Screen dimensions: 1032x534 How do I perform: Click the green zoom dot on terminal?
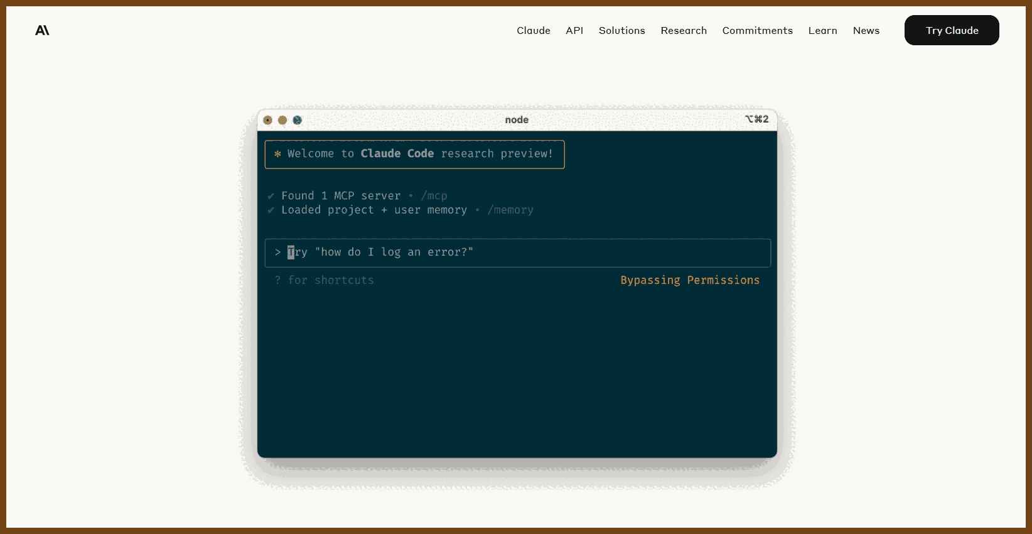click(298, 120)
